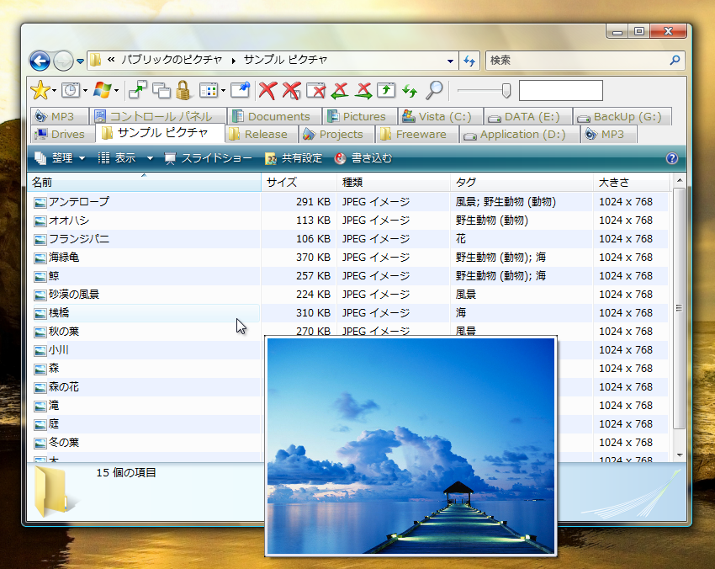Click the blue help question mark icon
The height and width of the screenshot is (569, 715).
pyautogui.click(x=672, y=158)
